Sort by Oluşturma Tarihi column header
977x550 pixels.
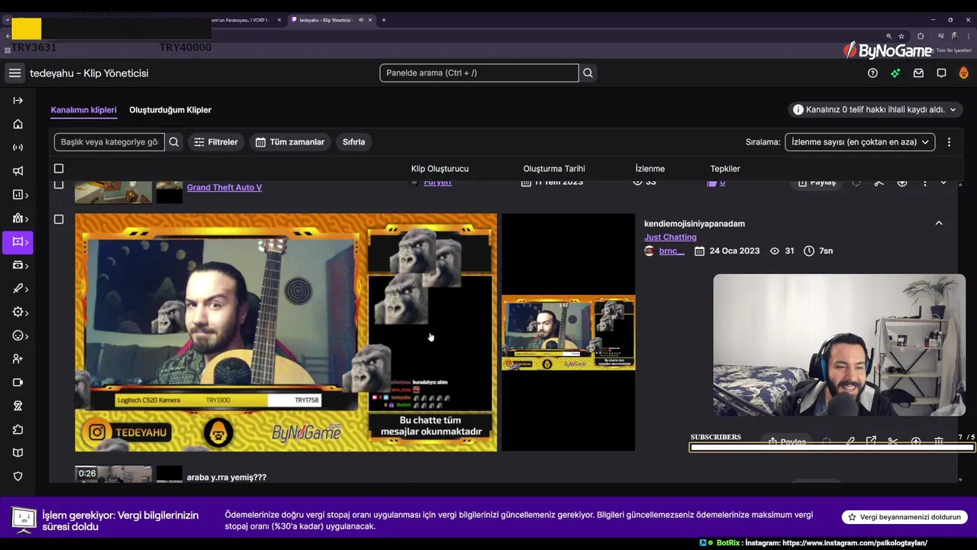click(554, 169)
